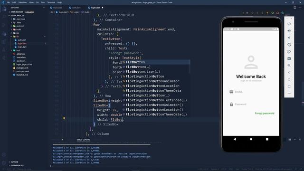This screenshot has width=304, height=171.
Task: Open the Explorer view in activity bar
Action: (x=4, y=9)
